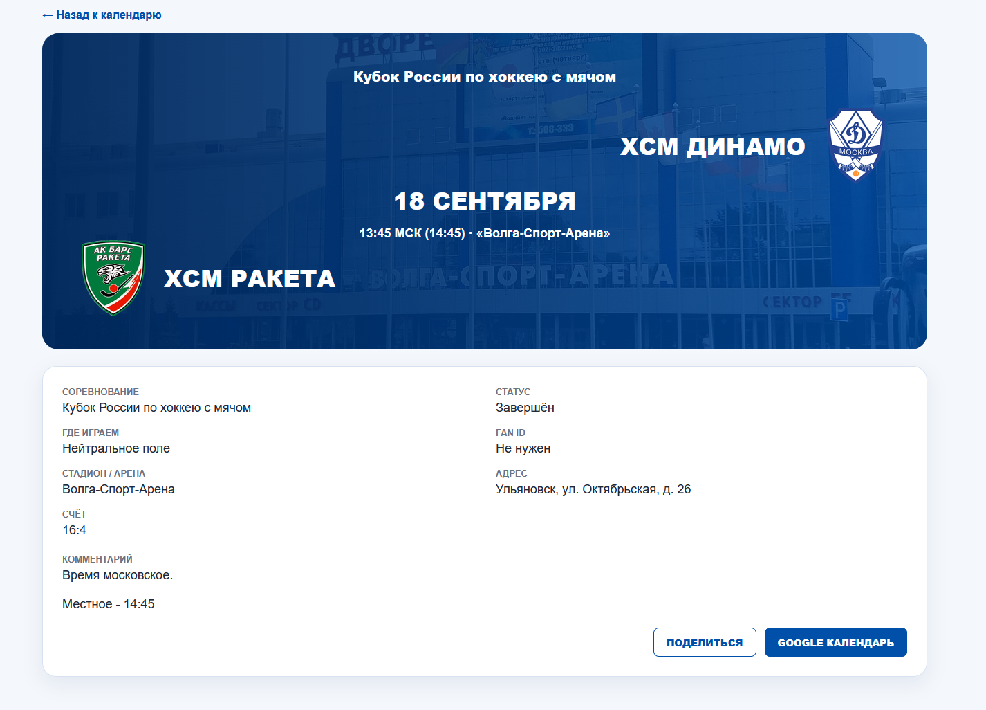986x710 pixels.
Task: Click the Динамо Москва team logo
Action: pyautogui.click(x=856, y=145)
